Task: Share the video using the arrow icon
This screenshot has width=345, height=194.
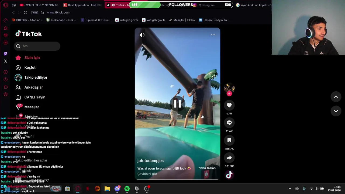Action: coord(229,158)
